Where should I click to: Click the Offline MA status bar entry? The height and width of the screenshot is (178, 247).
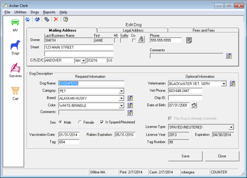[103, 172]
